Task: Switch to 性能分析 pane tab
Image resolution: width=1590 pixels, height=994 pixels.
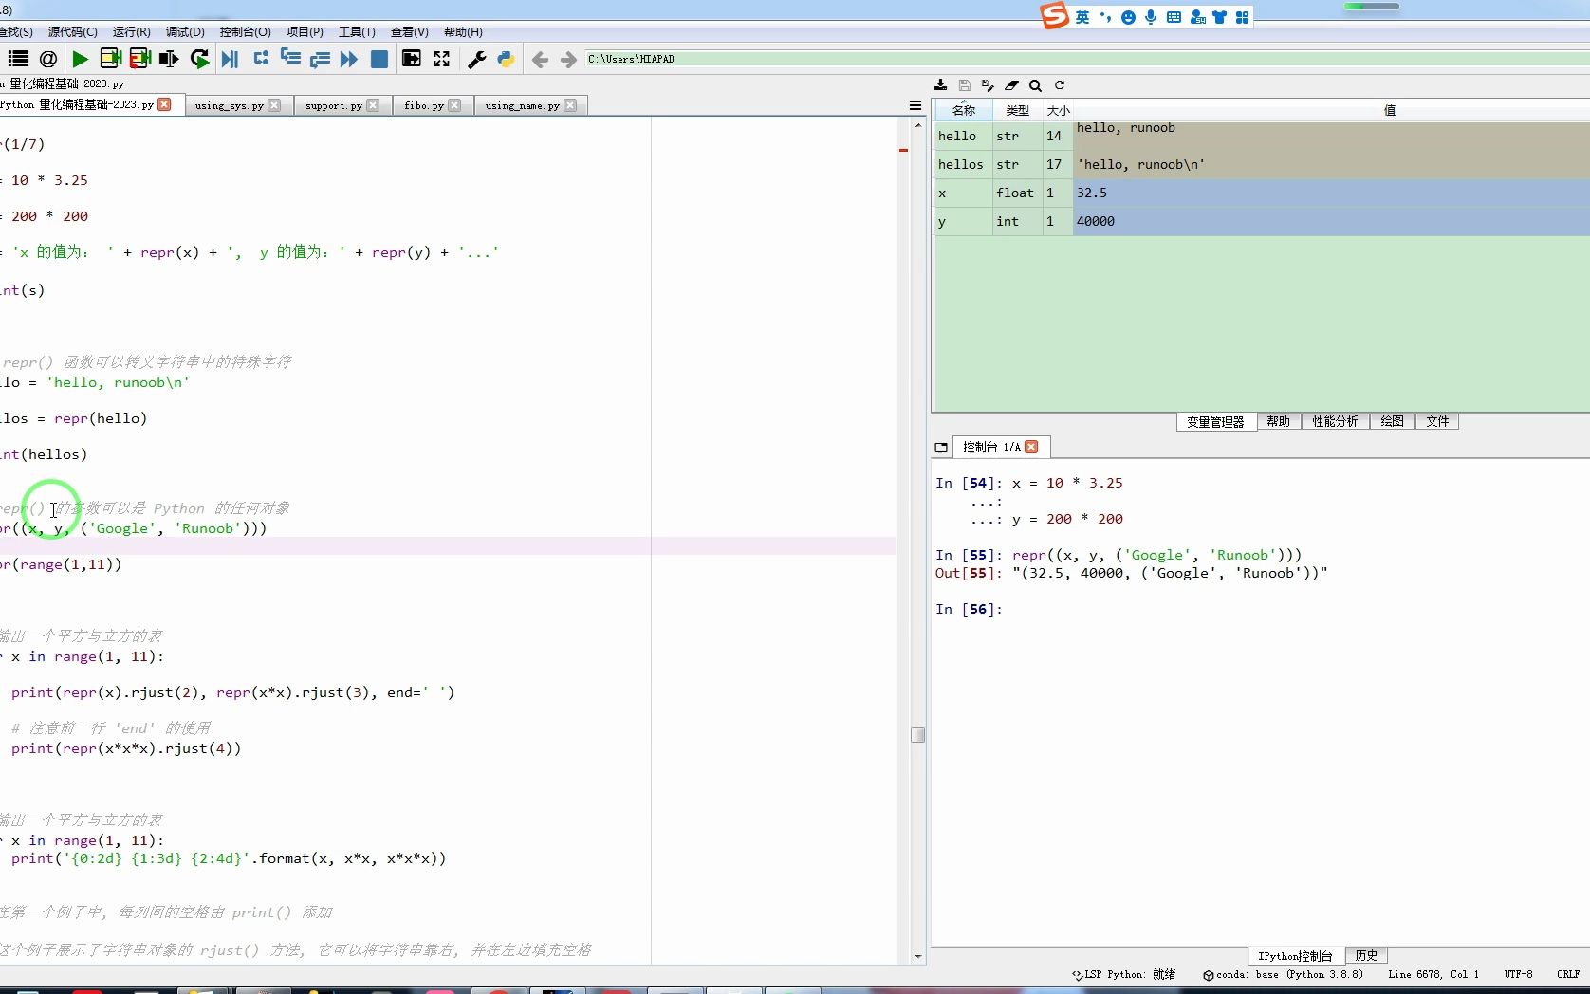Action: [1335, 421]
